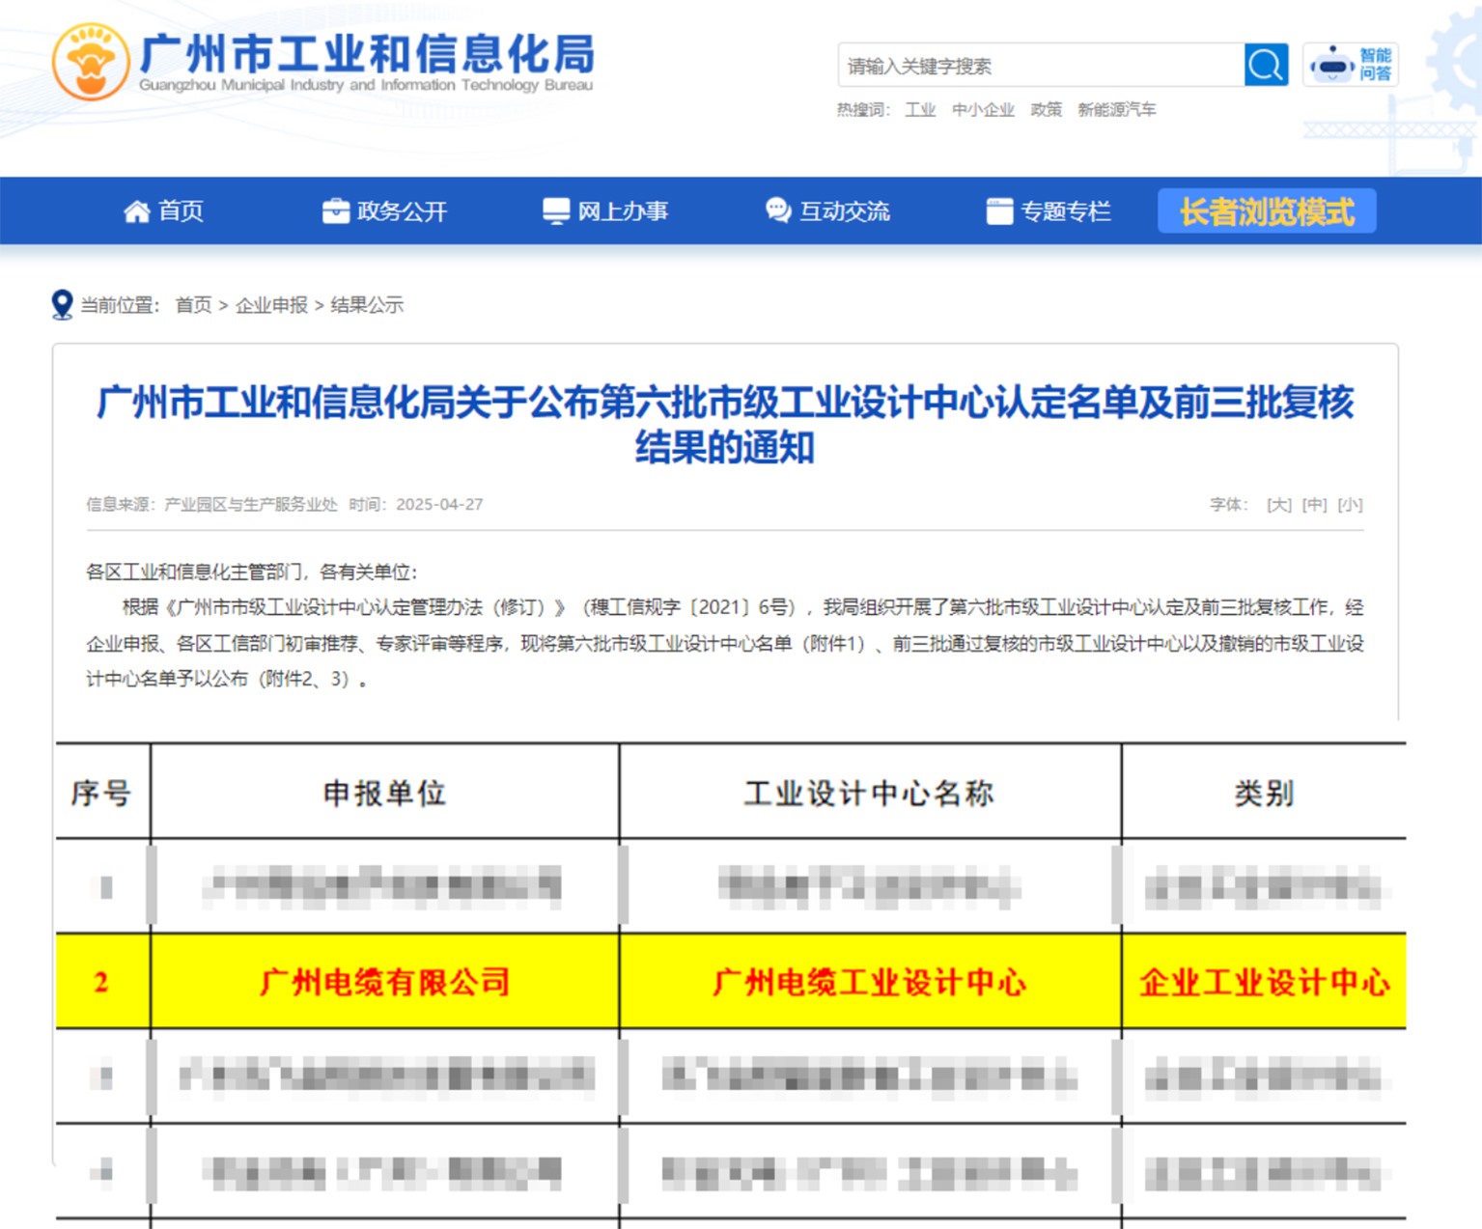Open the 互动交流 menu item
The width and height of the screenshot is (1482, 1229).
click(x=844, y=211)
